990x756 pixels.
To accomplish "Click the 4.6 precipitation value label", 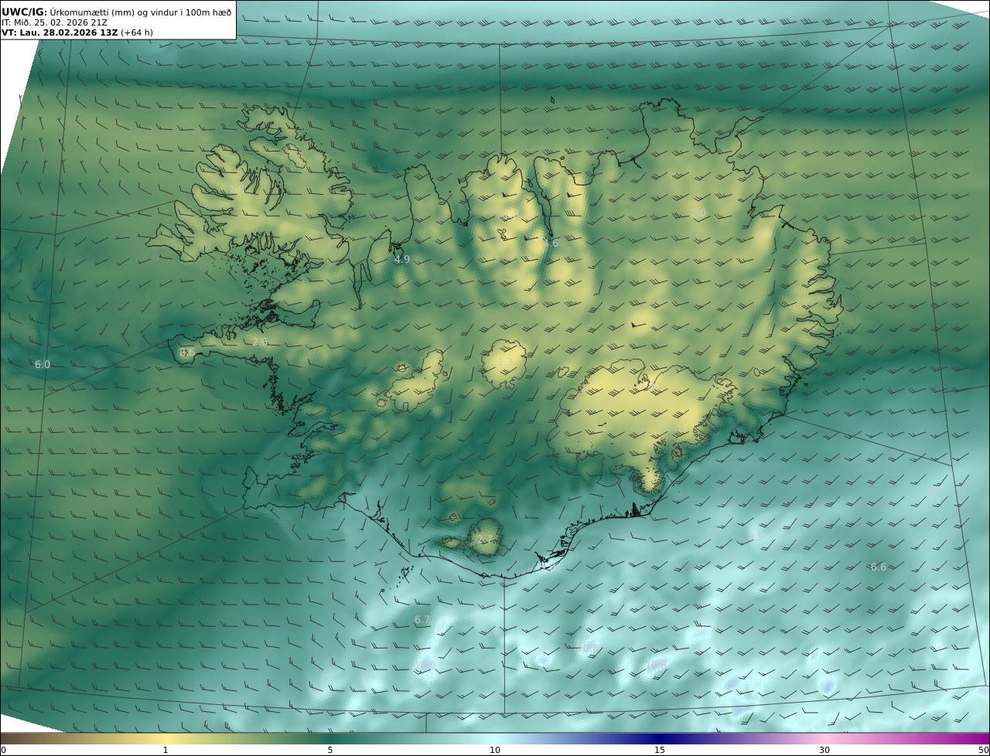I will [551, 243].
